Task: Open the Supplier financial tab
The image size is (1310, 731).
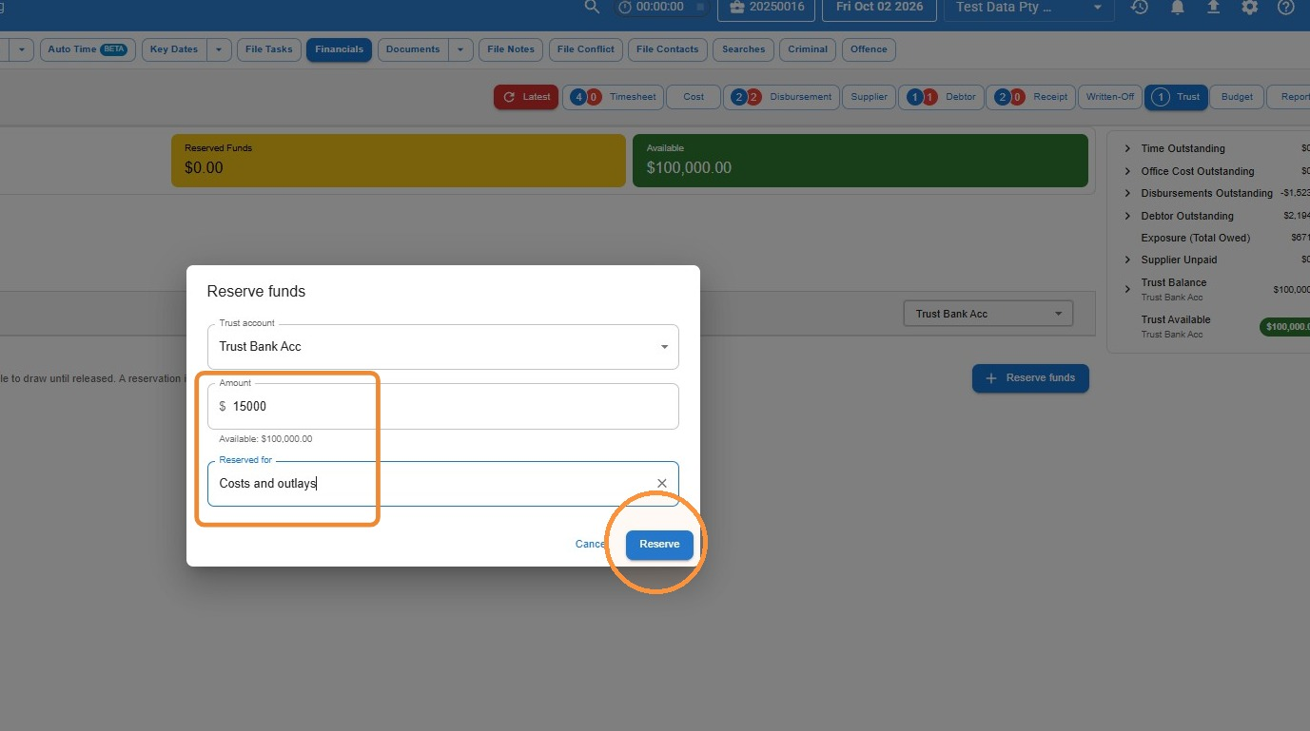Action: click(x=869, y=97)
